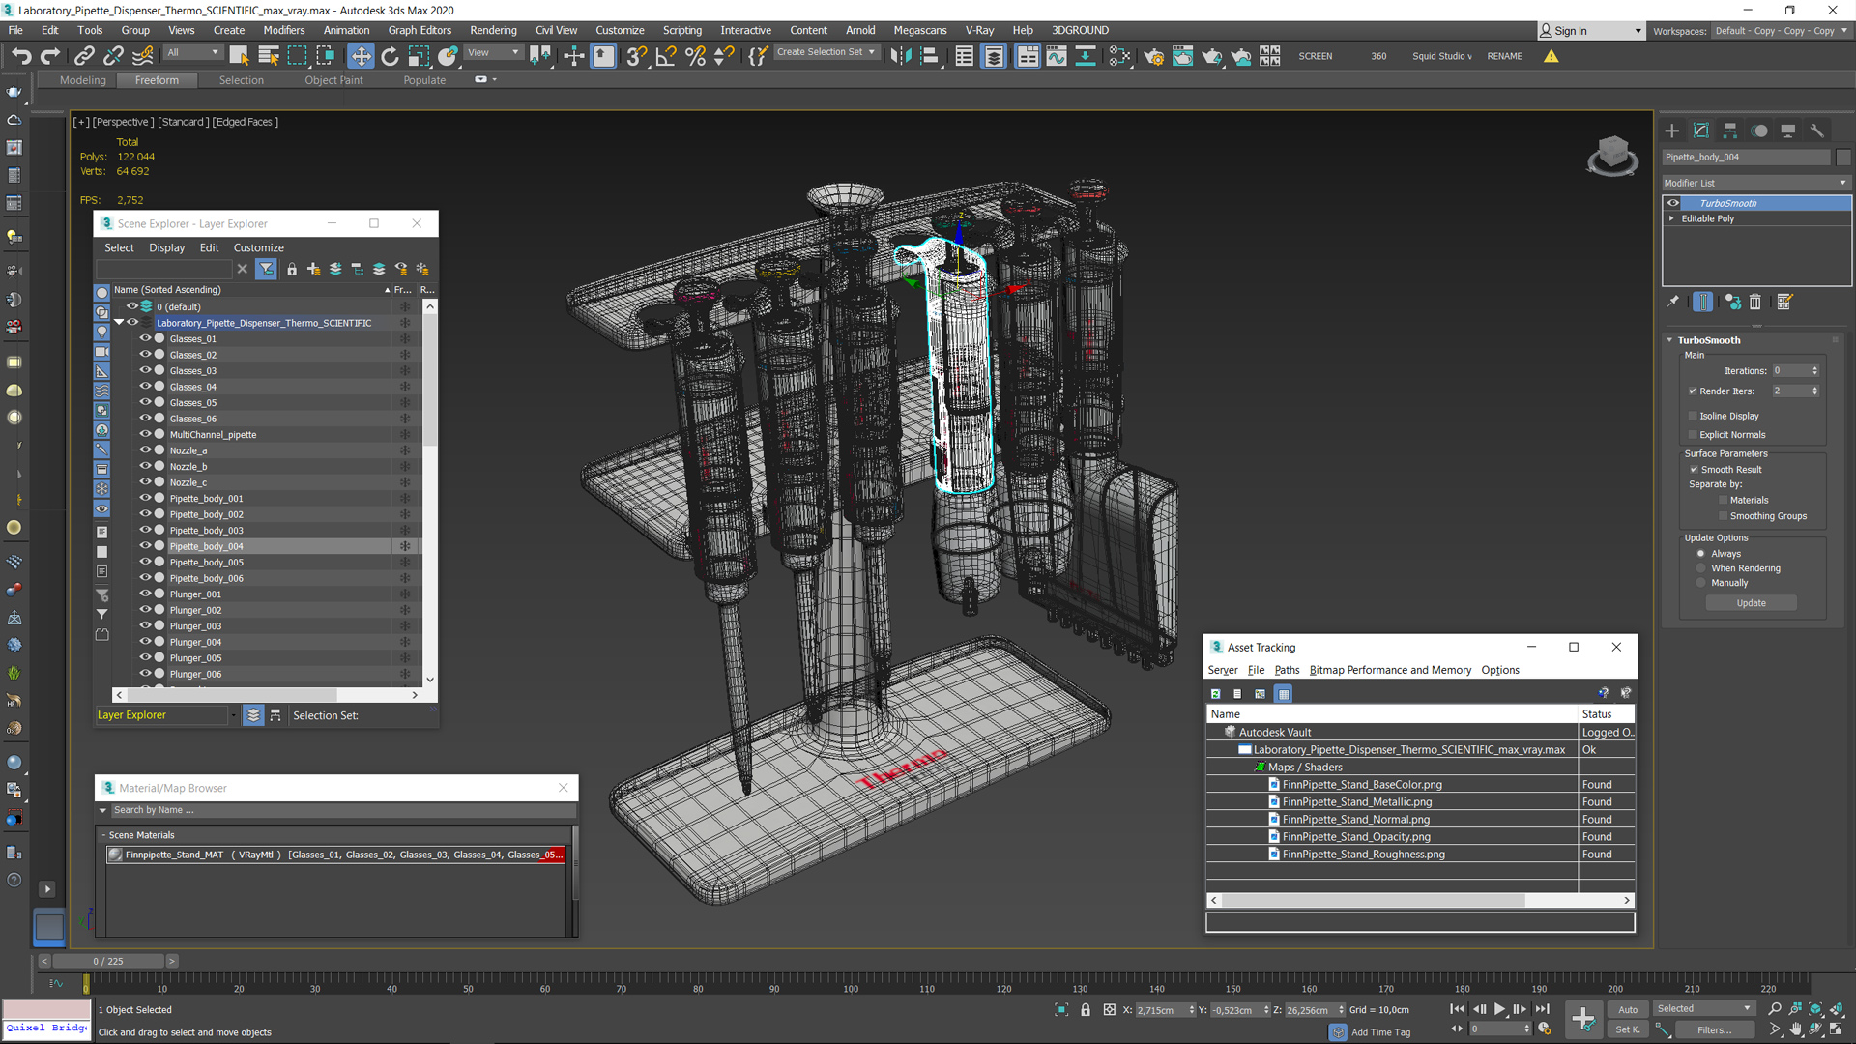Open the Selected key filter dropdown
Viewport: 1856px width, 1044px height.
coord(1704,1009)
